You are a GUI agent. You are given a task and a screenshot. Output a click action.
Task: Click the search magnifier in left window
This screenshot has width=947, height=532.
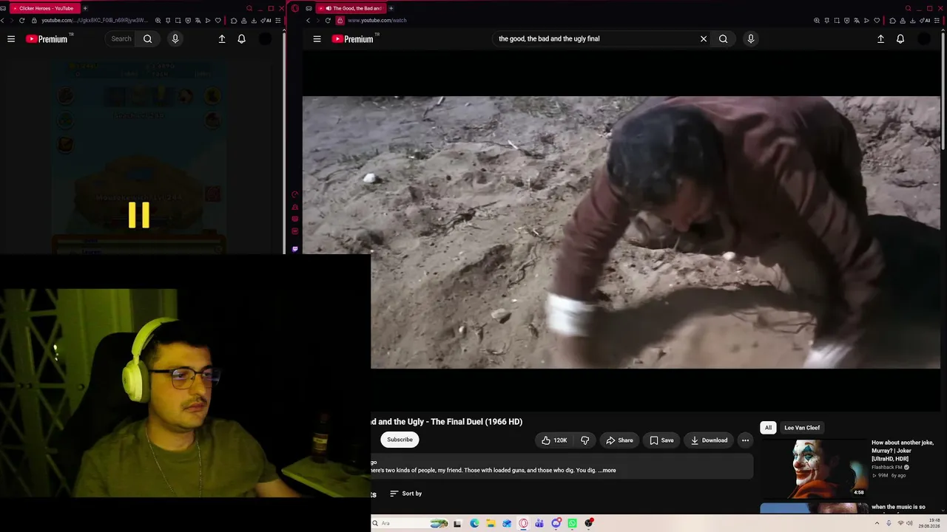coord(148,39)
